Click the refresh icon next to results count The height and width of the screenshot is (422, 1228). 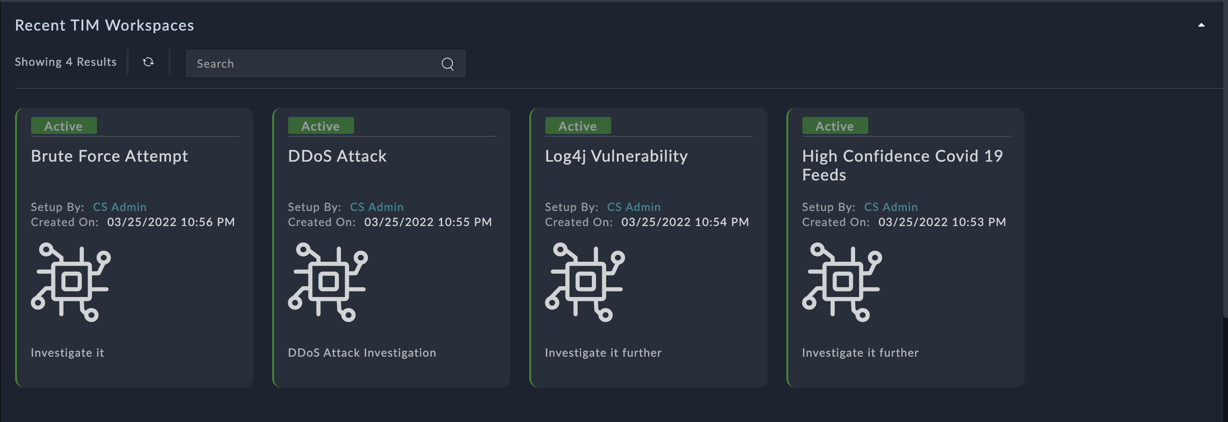pos(148,62)
